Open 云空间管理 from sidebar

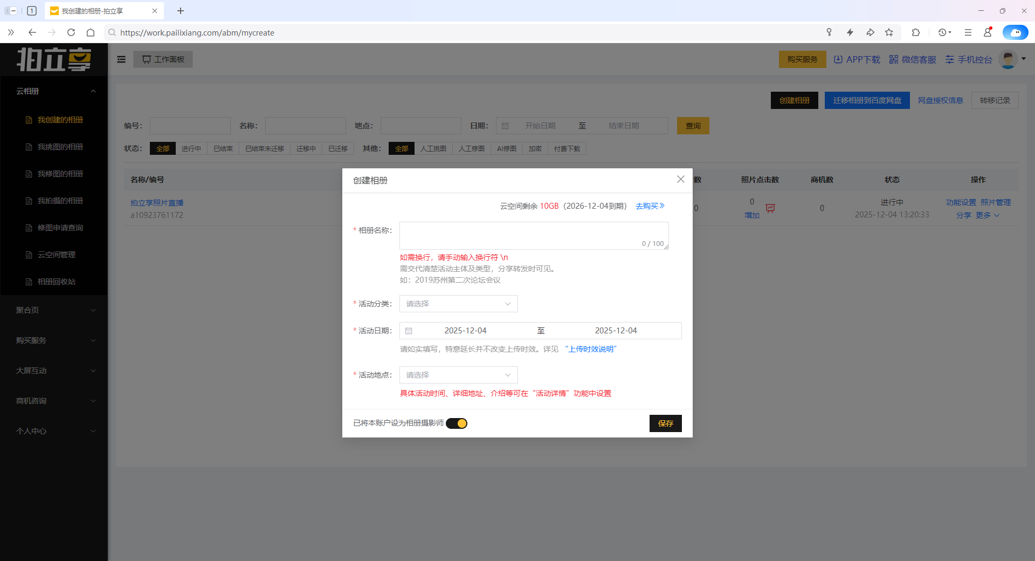point(57,255)
